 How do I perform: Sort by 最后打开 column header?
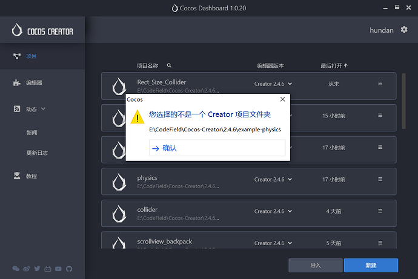point(334,65)
